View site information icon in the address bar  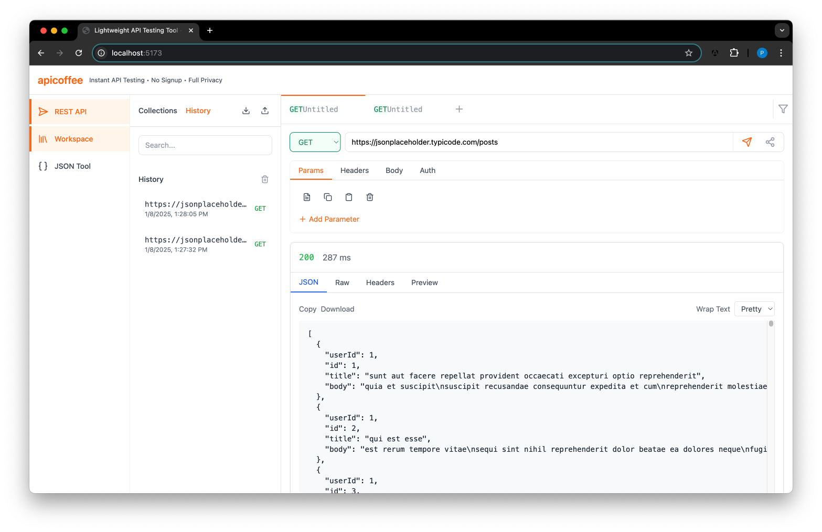pyautogui.click(x=101, y=53)
